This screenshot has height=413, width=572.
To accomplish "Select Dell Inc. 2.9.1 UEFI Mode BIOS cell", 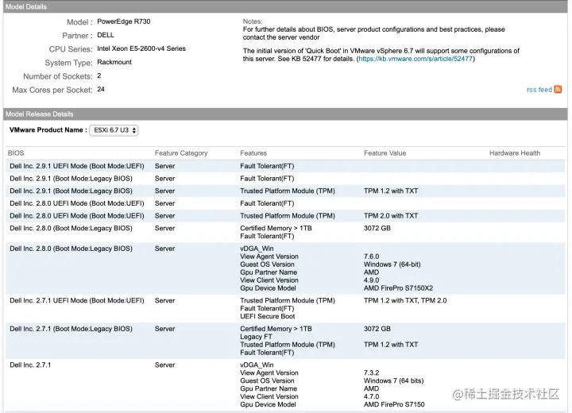I will (77, 166).
